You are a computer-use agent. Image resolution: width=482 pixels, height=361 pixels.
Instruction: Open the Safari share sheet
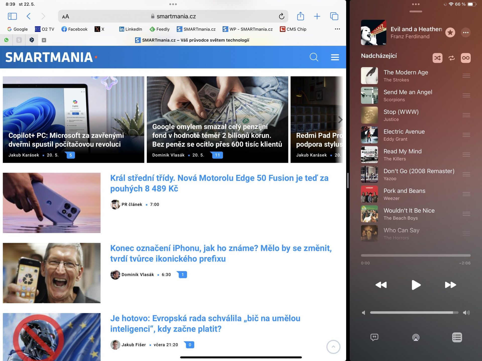pyautogui.click(x=300, y=16)
